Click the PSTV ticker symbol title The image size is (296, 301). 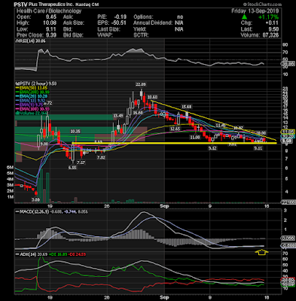point(19,5)
